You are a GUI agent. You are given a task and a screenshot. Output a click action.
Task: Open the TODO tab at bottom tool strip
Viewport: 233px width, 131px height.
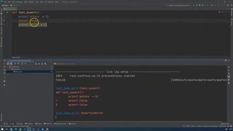(20, 124)
